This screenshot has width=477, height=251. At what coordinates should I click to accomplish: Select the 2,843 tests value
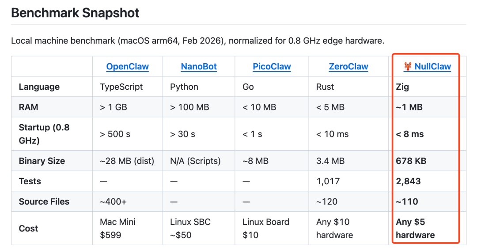tap(408, 181)
